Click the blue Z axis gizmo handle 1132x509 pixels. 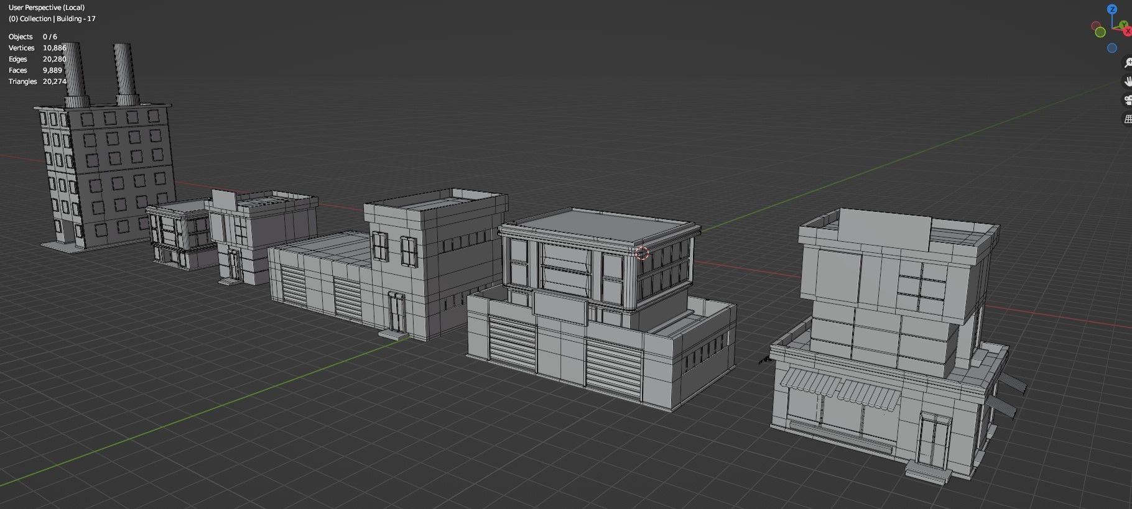[x=1112, y=9]
